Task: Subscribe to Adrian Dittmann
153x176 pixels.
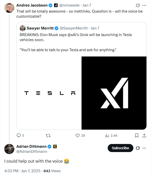Action: [120, 148]
